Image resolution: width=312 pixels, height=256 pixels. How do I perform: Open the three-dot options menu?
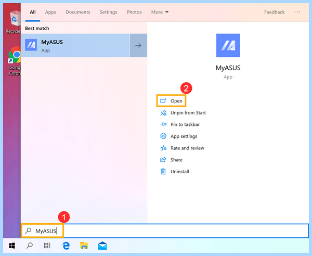pyautogui.click(x=297, y=12)
